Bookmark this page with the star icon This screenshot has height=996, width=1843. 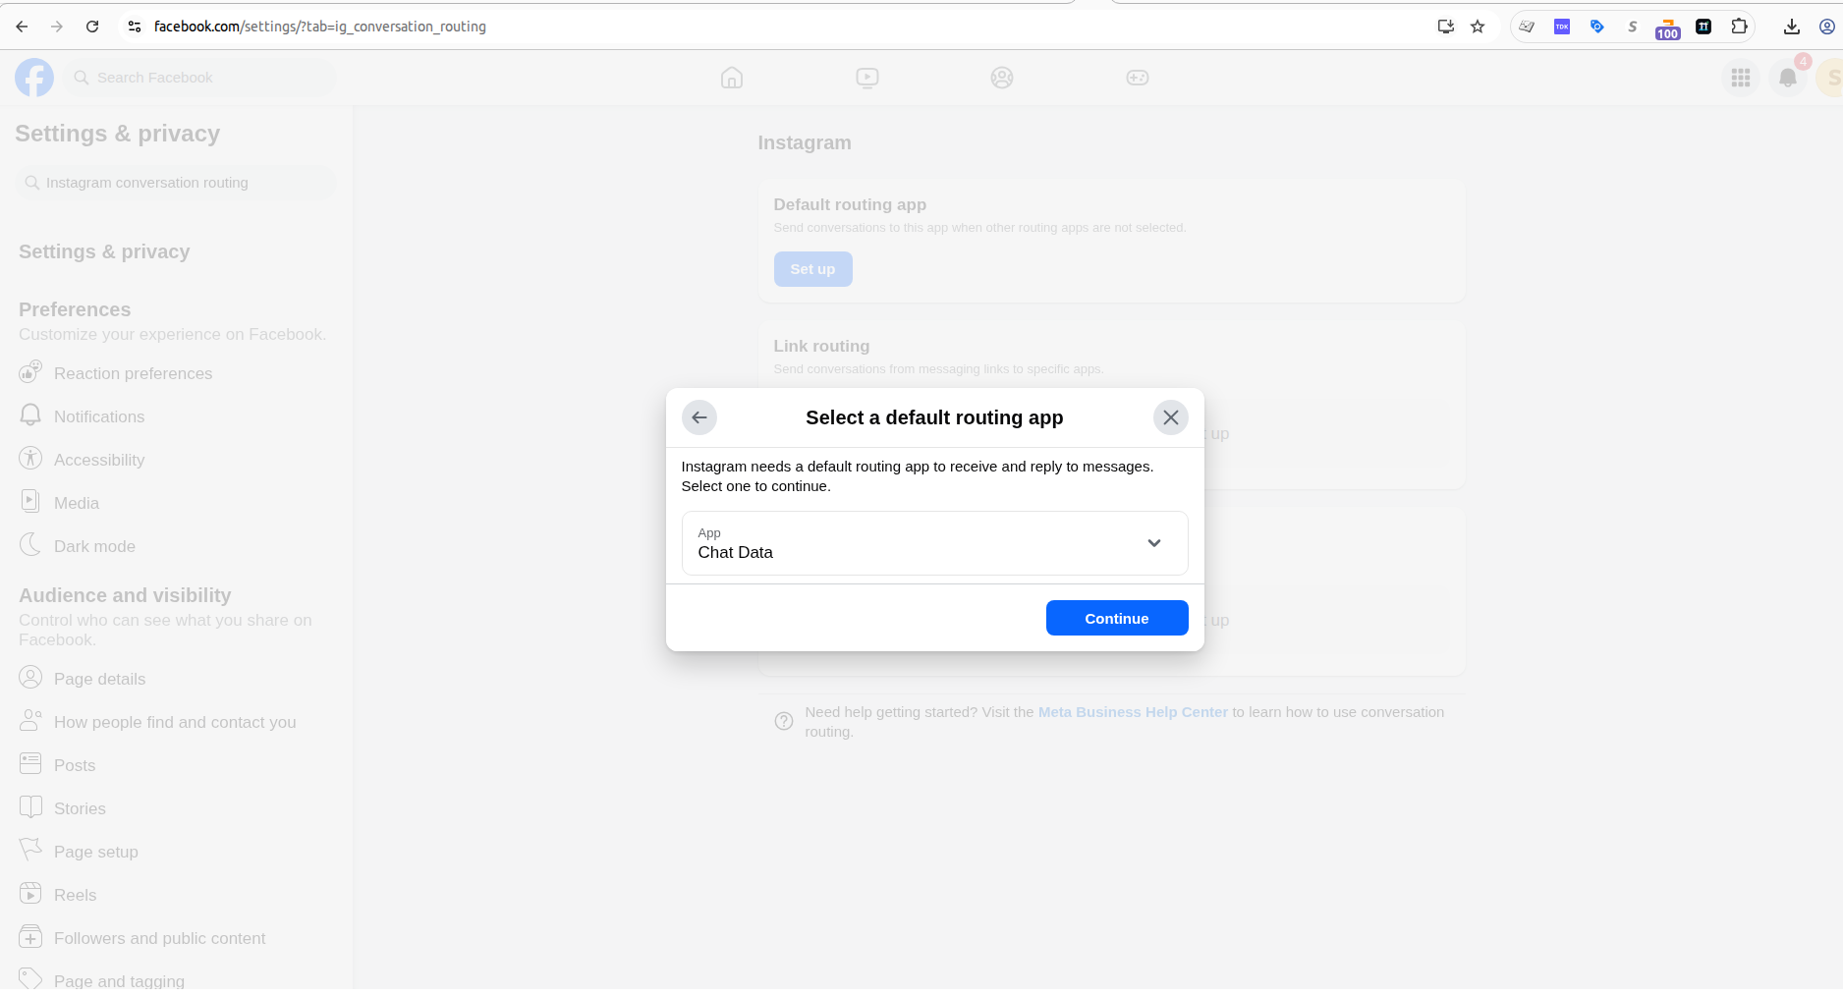1478,27
